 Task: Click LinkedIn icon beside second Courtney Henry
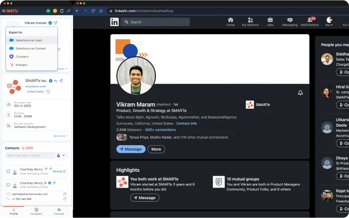(x=50, y=183)
